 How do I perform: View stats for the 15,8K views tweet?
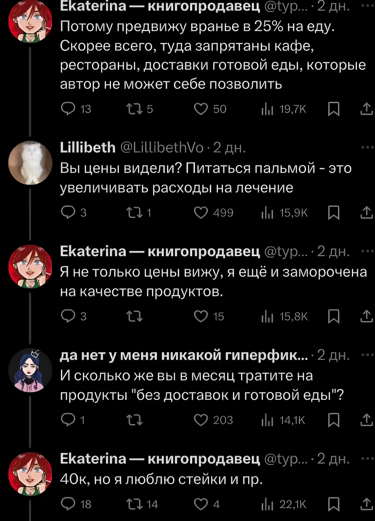click(284, 317)
